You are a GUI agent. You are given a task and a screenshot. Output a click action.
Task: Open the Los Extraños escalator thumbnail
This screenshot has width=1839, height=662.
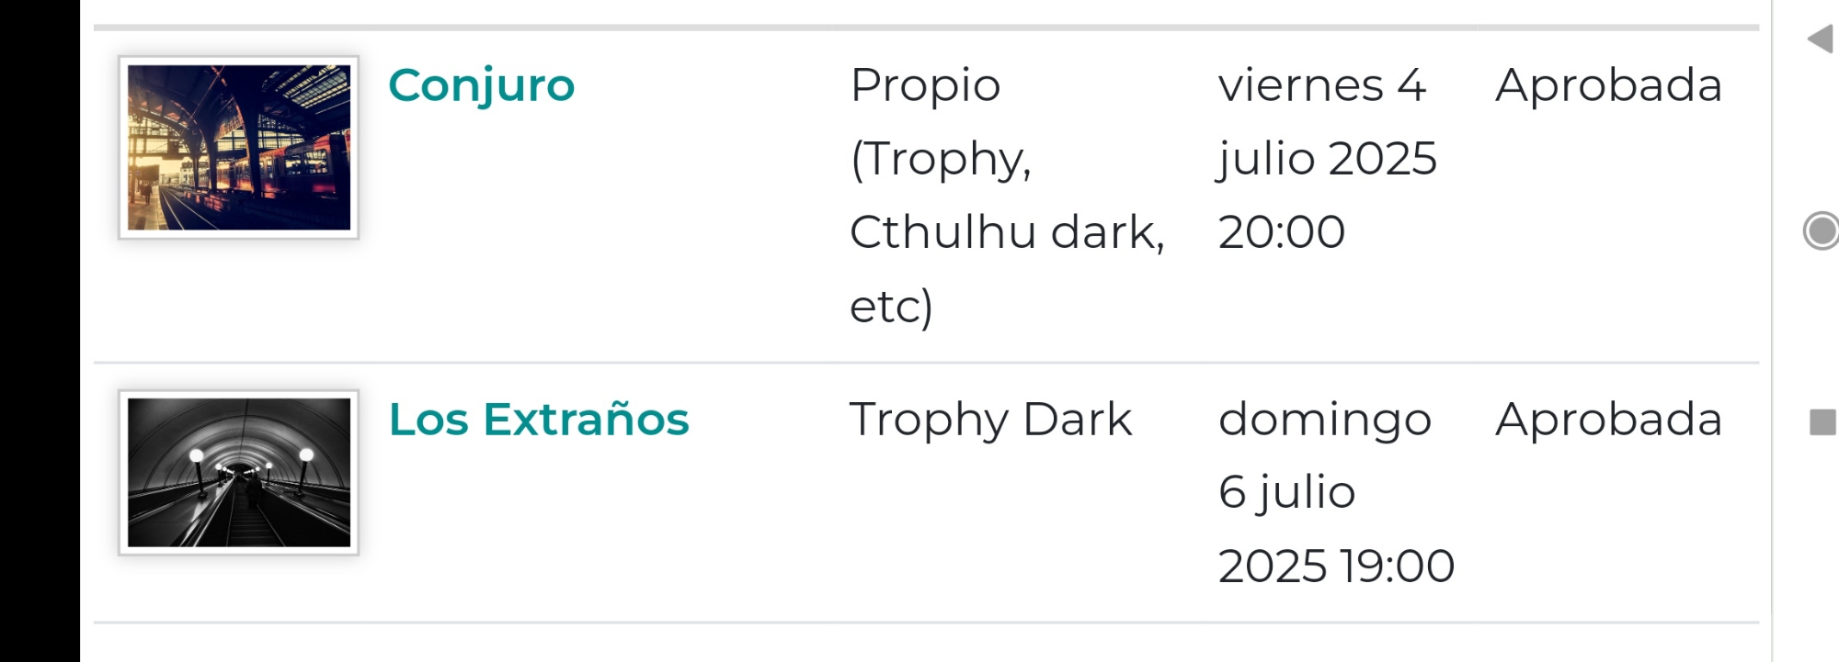coord(239,473)
